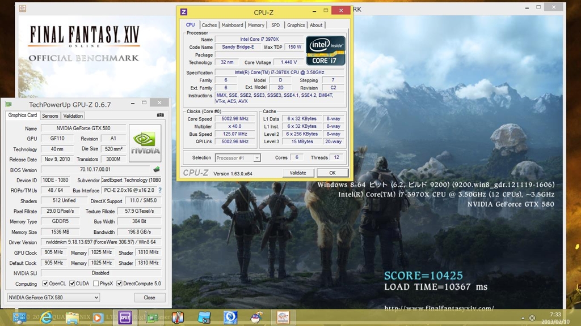Switch to the CPU-Z taskbar button
This screenshot has height=326, width=581.
point(125,318)
